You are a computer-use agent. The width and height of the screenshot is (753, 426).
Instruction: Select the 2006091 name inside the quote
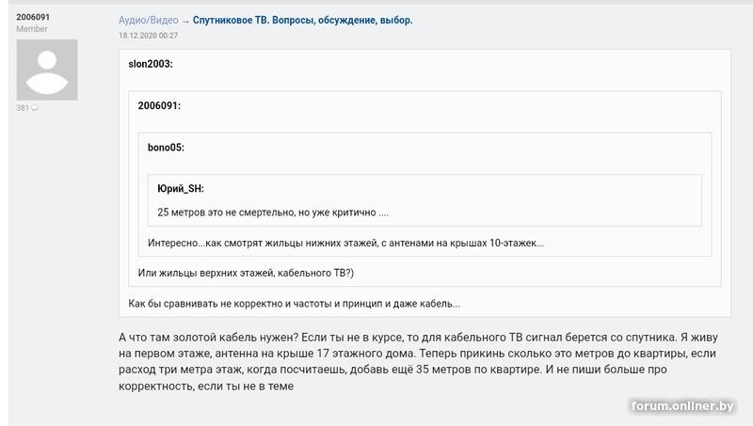pyautogui.click(x=159, y=105)
